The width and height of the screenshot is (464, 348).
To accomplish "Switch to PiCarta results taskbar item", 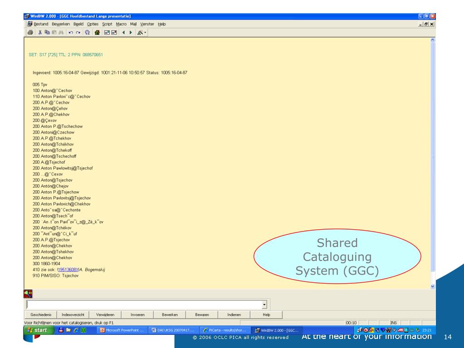I will [x=225, y=330].
